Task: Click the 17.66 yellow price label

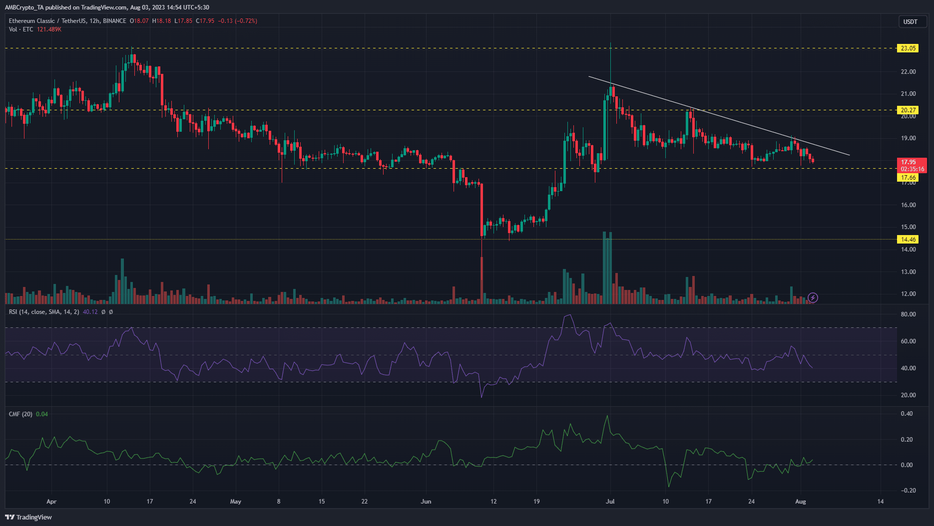Action: (x=908, y=178)
